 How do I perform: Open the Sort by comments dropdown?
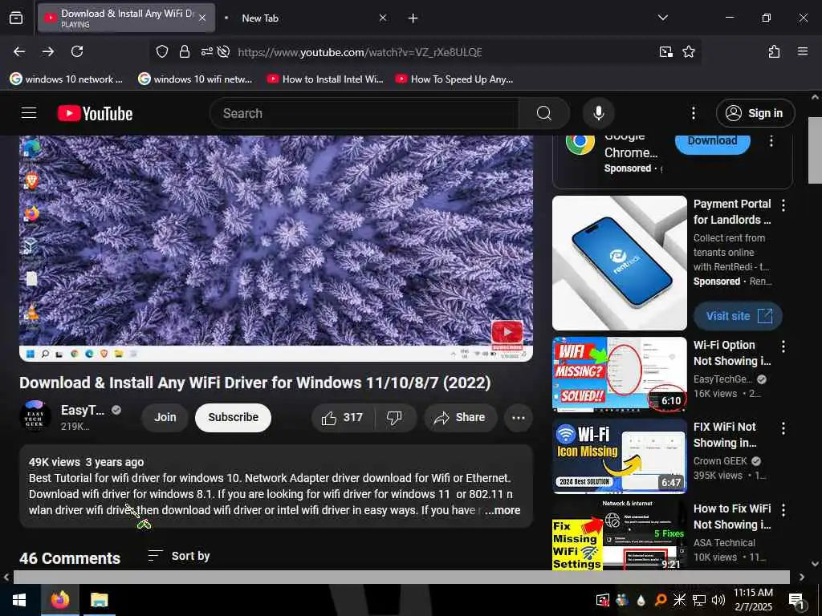point(179,556)
